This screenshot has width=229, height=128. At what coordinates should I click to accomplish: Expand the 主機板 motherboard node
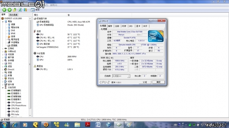click(x=3, y=48)
